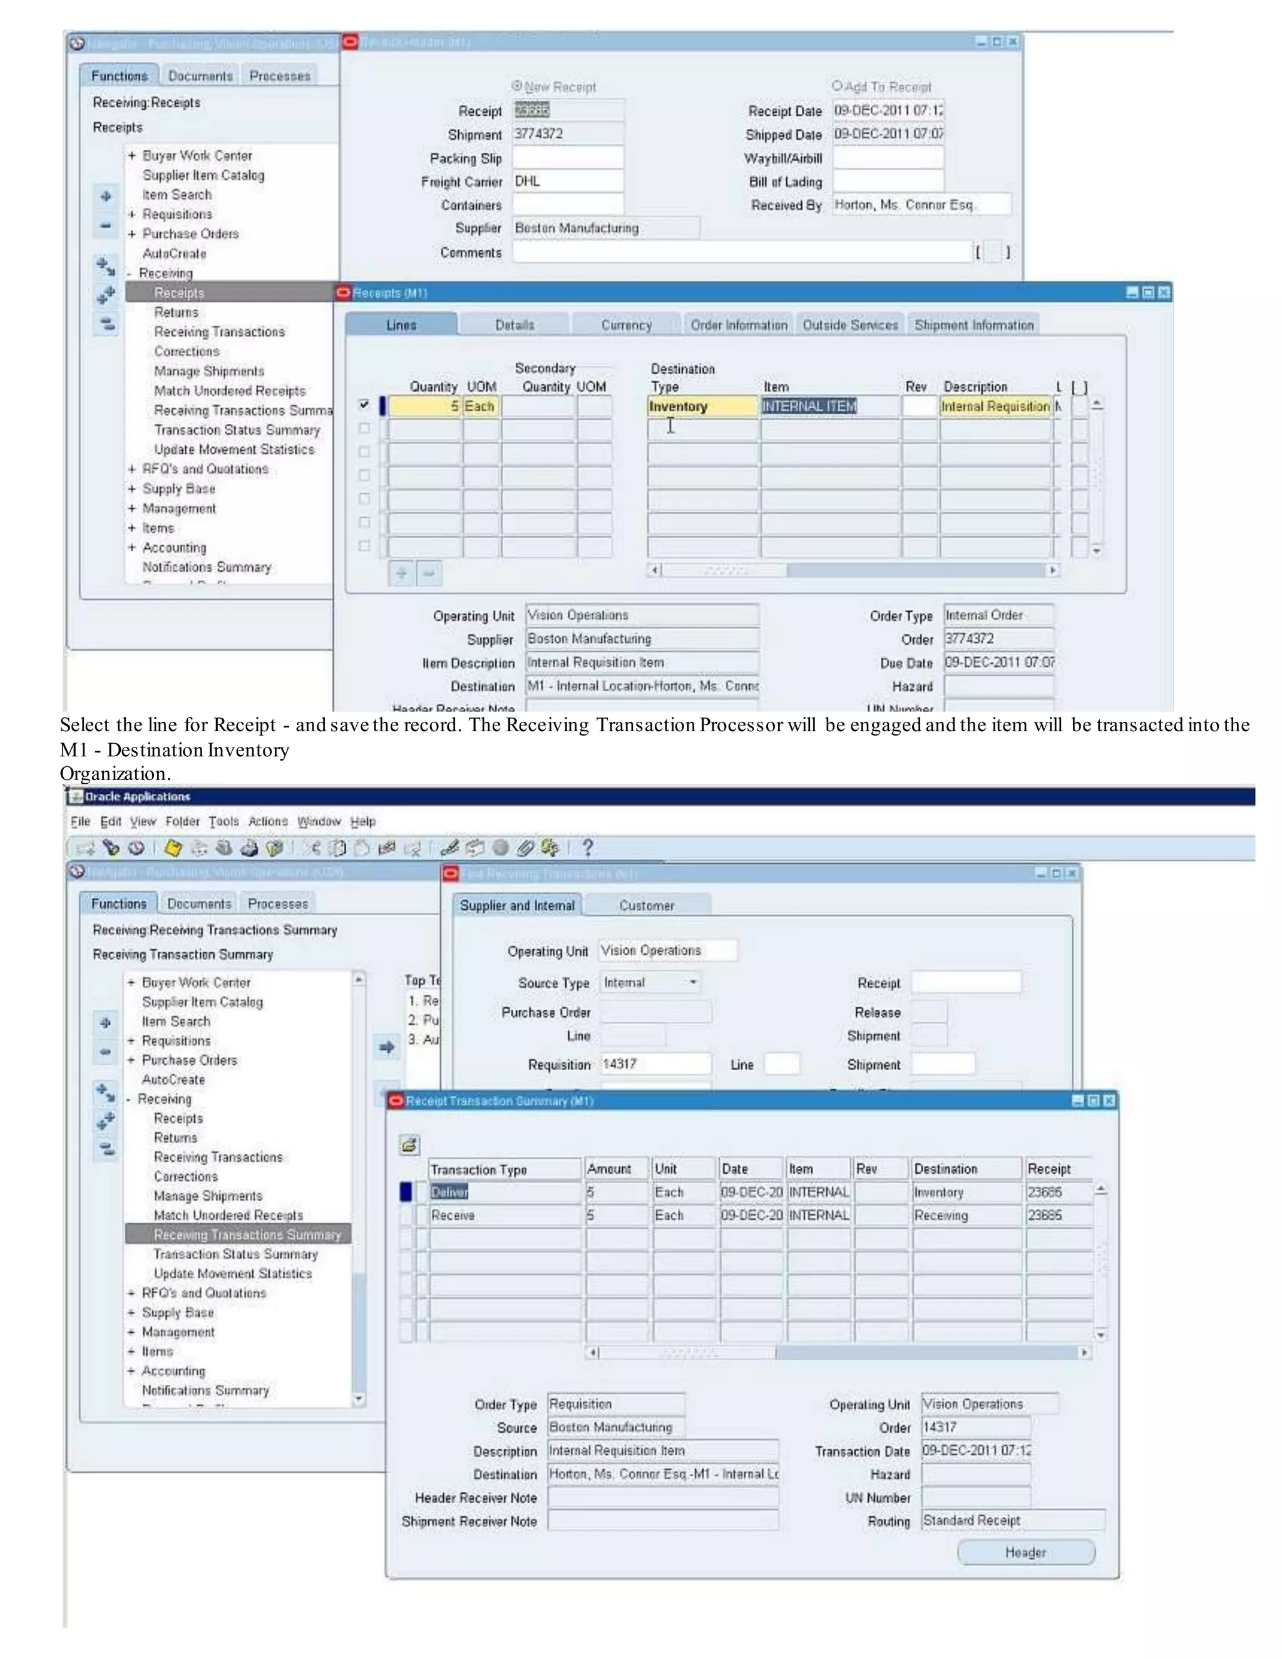
Task: Expand Supply Base beside the Receipts window
Action: click(x=131, y=489)
